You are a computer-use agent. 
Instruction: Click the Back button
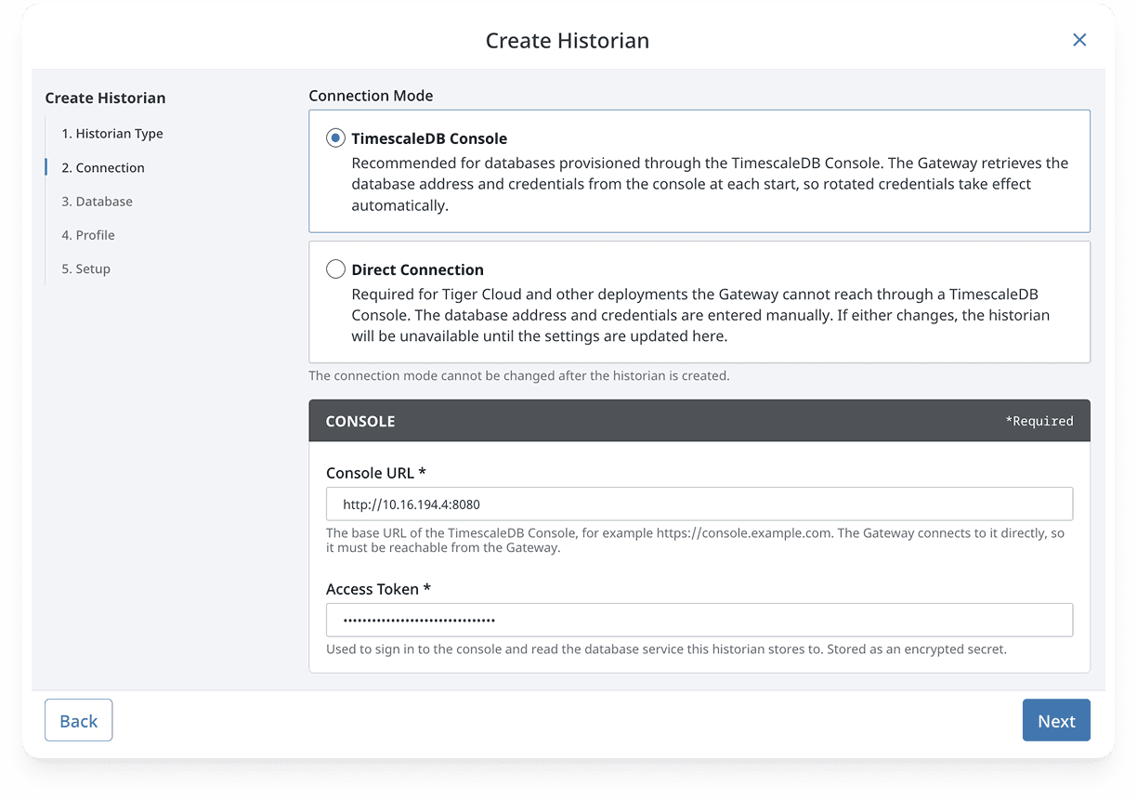(79, 721)
